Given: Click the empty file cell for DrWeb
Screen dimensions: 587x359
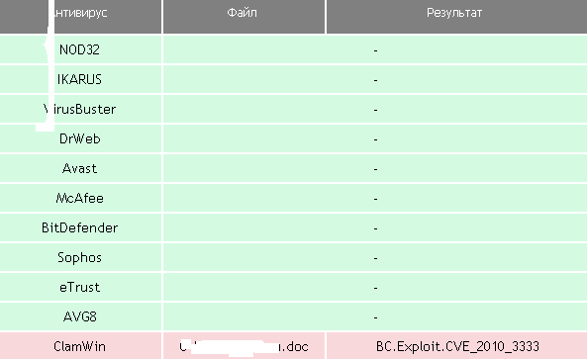Looking at the screenshot, I should (244, 138).
